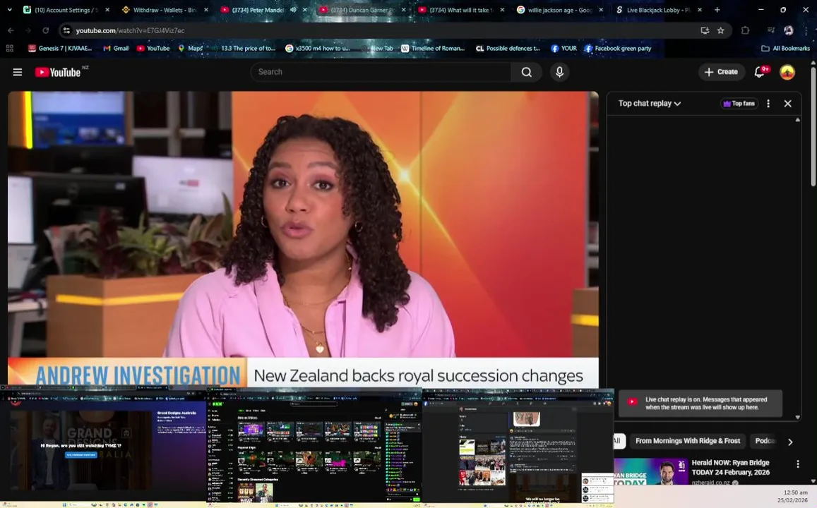Image resolution: width=817 pixels, height=508 pixels.
Task: Select the All filter chip
Action: coord(617,441)
